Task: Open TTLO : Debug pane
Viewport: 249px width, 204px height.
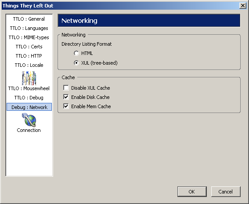Action: (29, 98)
